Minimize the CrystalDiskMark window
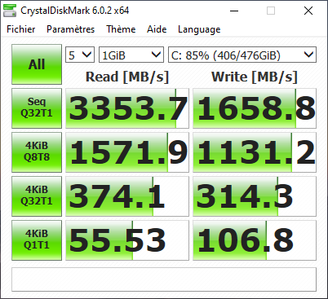This screenshot has height=299, width=328. click(x=234, y=11)
